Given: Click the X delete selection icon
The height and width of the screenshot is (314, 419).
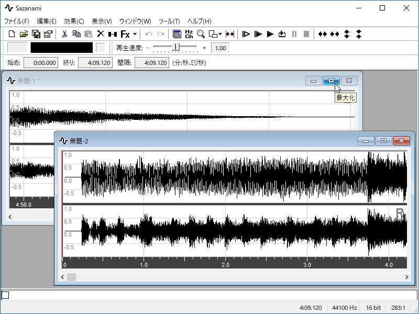Looking at the screenshot, I should 101,34.
